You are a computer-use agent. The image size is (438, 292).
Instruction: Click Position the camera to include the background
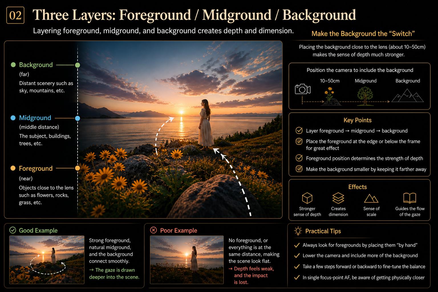pyautogui.click(x=360, y=70)
